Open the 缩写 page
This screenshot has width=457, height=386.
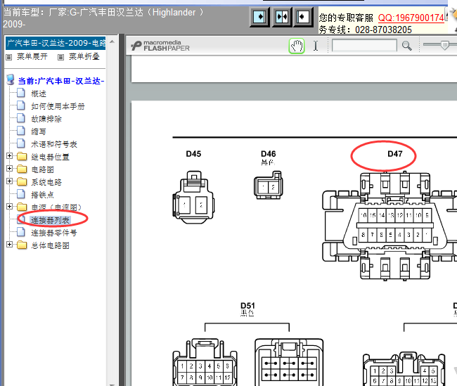pyautogui.click(x=39, y=131)
